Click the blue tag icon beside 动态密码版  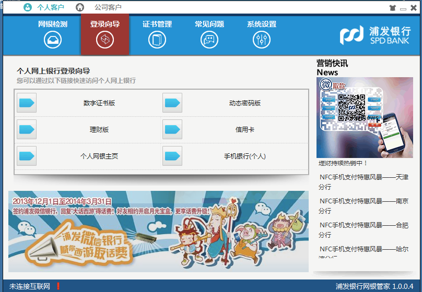click(x=172, y=103)
